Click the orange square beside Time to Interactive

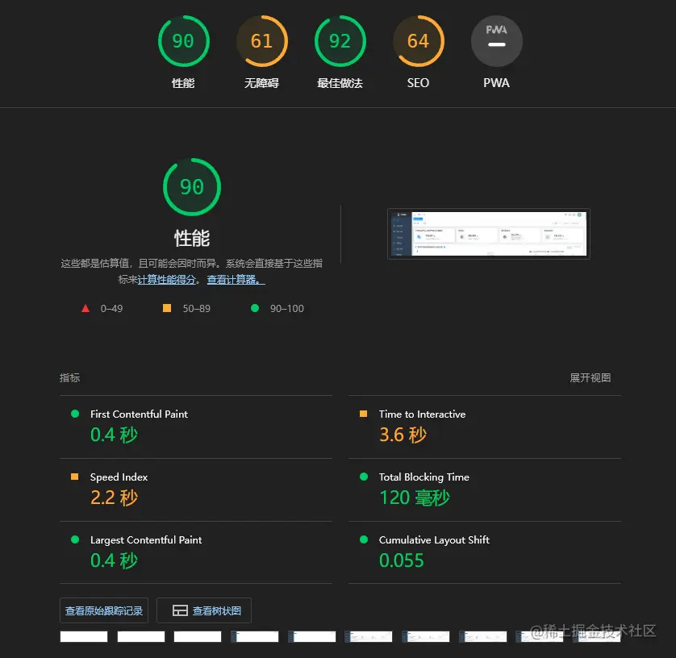[x=364, y=414]
